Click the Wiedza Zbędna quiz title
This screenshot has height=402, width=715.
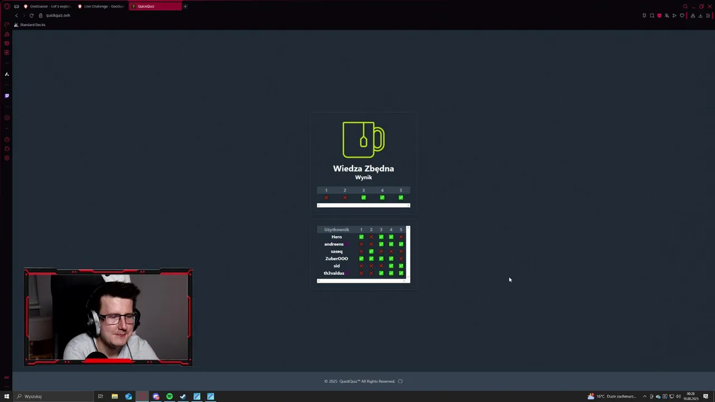point(364,168)
